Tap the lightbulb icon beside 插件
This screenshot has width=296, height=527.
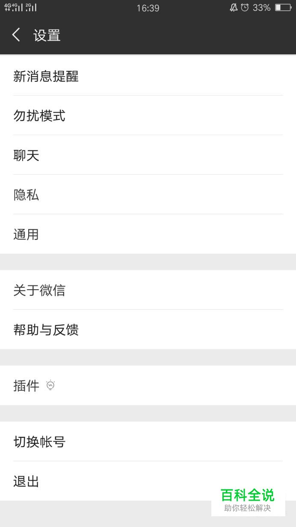(x=50, y=385)
